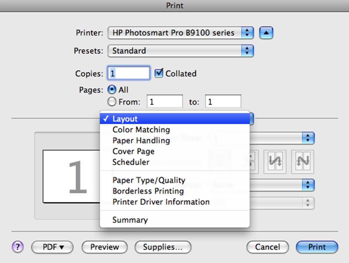Image resolution: width=349 pixels, height=263 pixels.
Task: Open the PDF dropdown button
Action: click(x=52, y=247)
